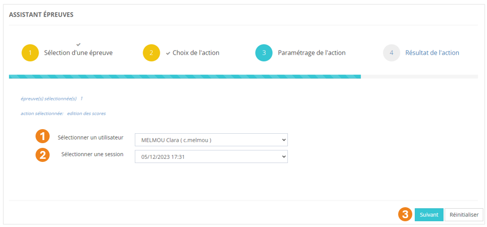This screenshot has width=487, height=227.
Task: Open the Sélectionner une session dropdown
Action: pyautogui.click(x=211, y=157)
